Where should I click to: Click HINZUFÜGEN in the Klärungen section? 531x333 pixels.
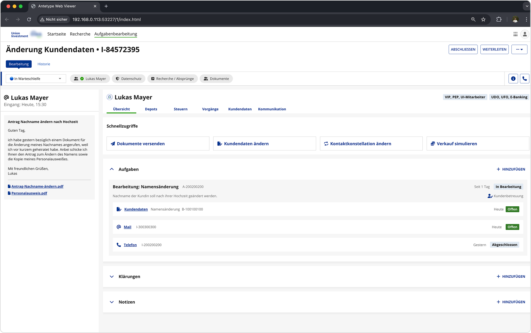point(511,276)
